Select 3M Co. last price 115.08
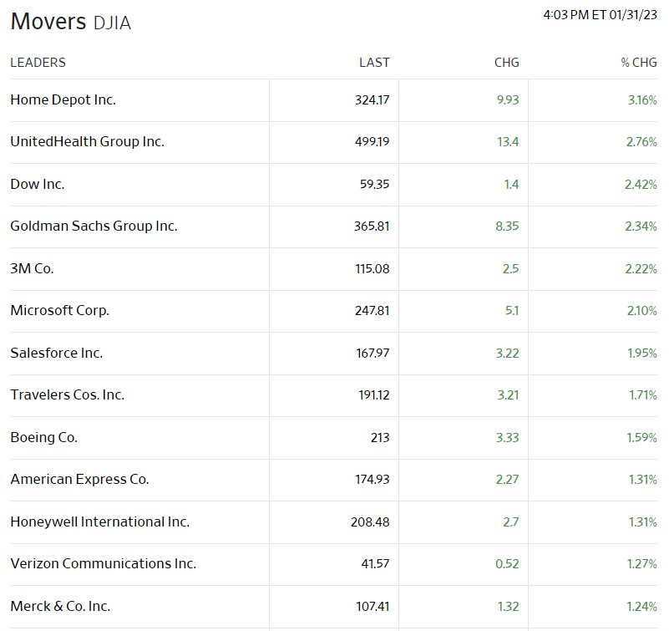This screenshot has height=631, width=669. coord(373,268)
